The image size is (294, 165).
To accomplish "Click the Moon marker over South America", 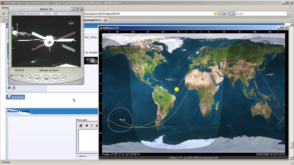I will pyautogui.click(x=160, y=97).
